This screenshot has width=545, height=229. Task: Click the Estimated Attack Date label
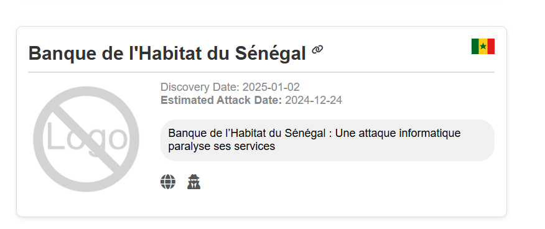(x=221, y=100)
